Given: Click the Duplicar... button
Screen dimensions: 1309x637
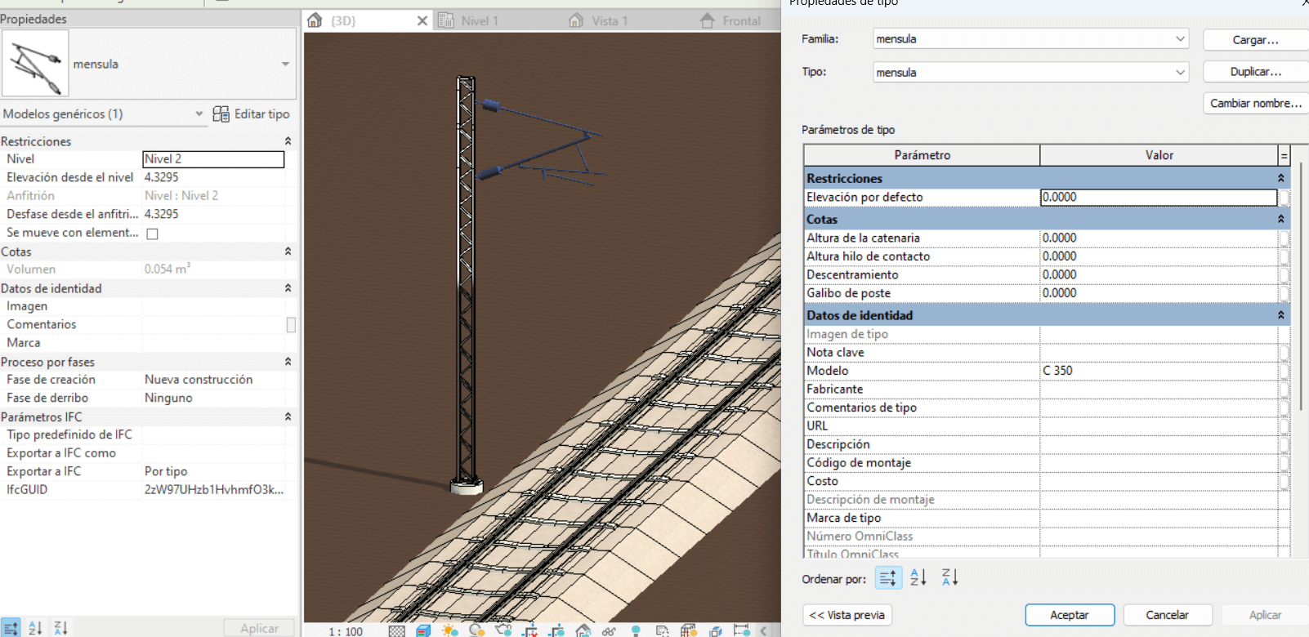Looking at the screenshot, I should coord(1255,72).
